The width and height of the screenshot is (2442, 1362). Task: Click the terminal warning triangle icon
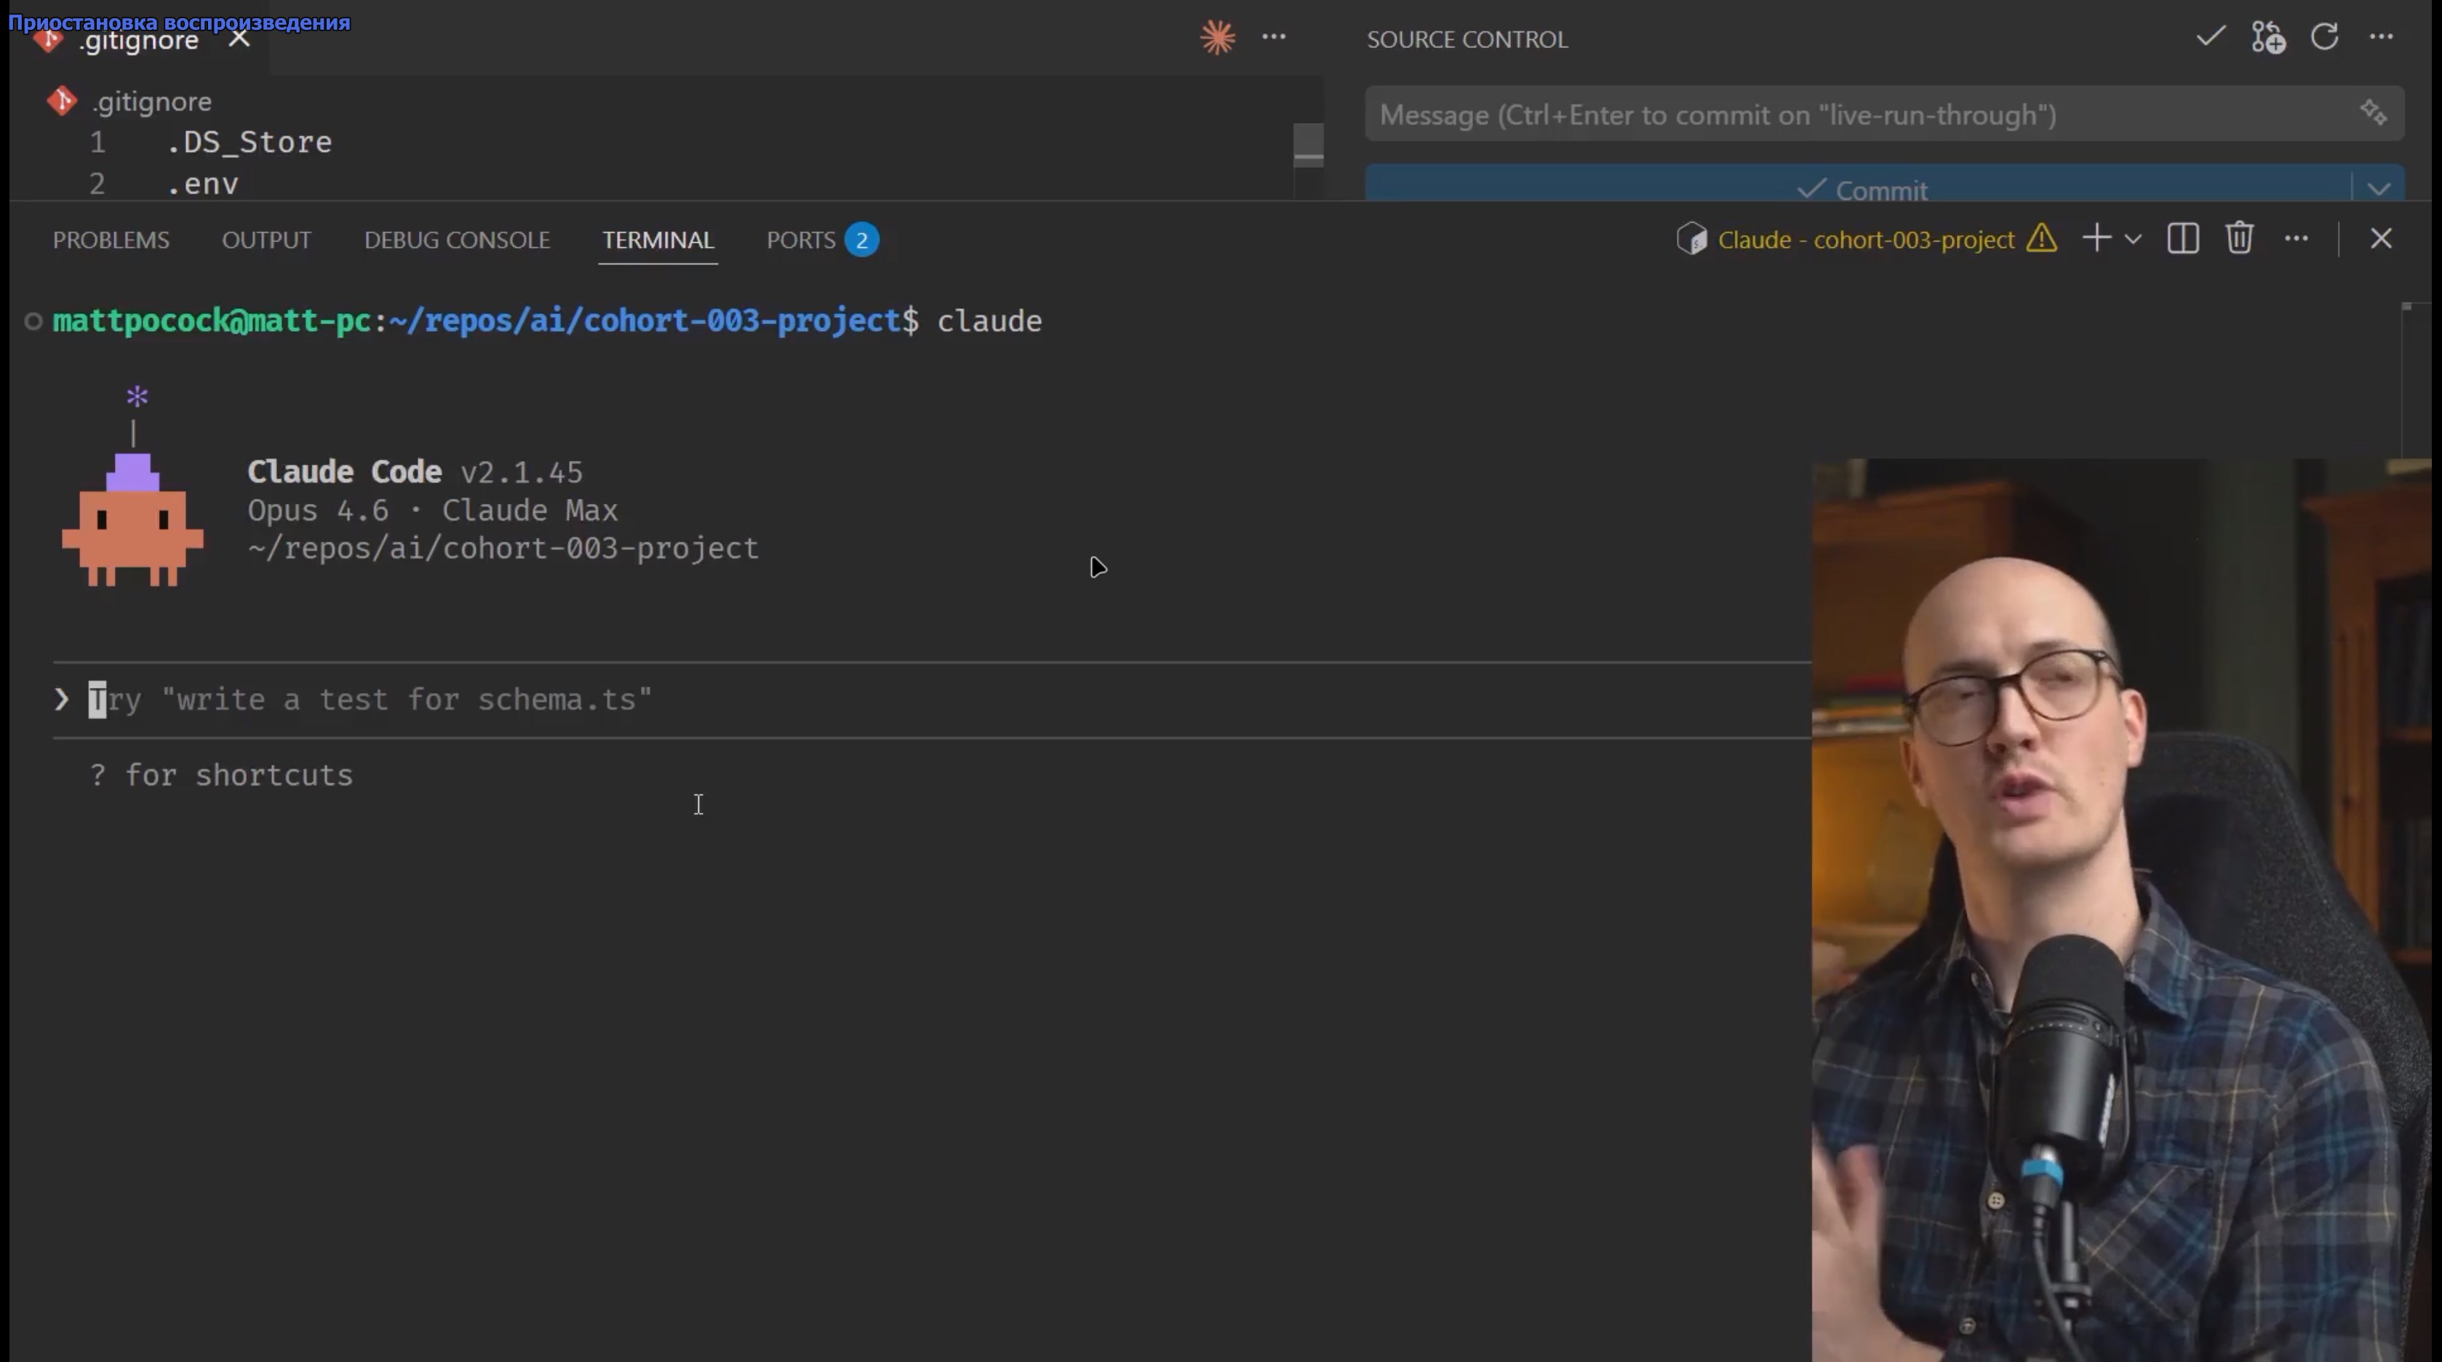[2042, 238]
